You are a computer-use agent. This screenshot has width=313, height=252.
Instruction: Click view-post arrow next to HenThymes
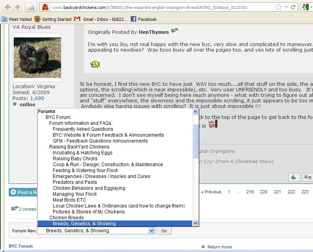pyautogui.click(x=175, y=31)
